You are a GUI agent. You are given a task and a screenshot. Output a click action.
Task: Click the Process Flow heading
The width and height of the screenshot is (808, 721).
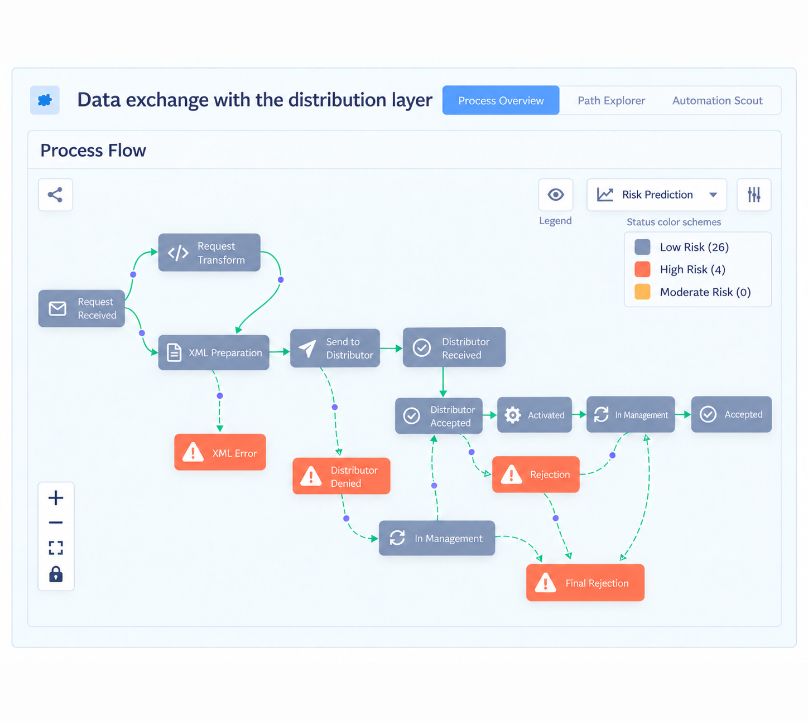93,151
